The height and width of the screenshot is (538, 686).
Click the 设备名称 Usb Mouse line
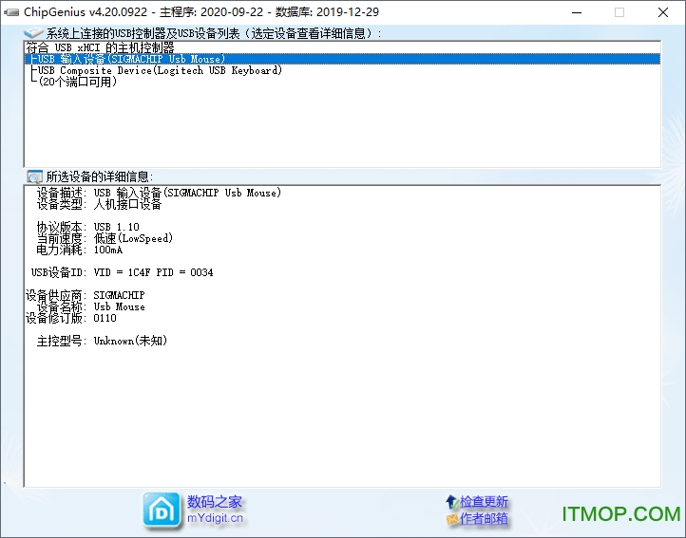(90, 306)
